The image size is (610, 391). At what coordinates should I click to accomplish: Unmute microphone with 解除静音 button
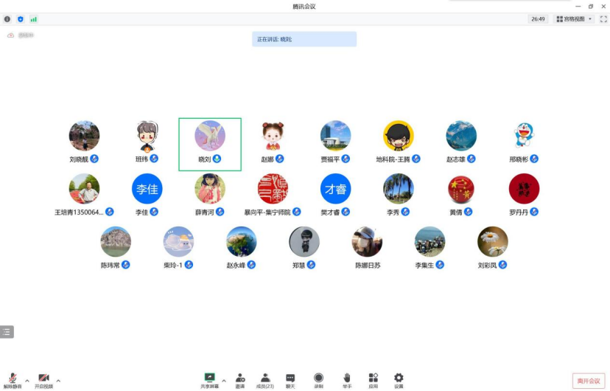[x=13, y=379]
